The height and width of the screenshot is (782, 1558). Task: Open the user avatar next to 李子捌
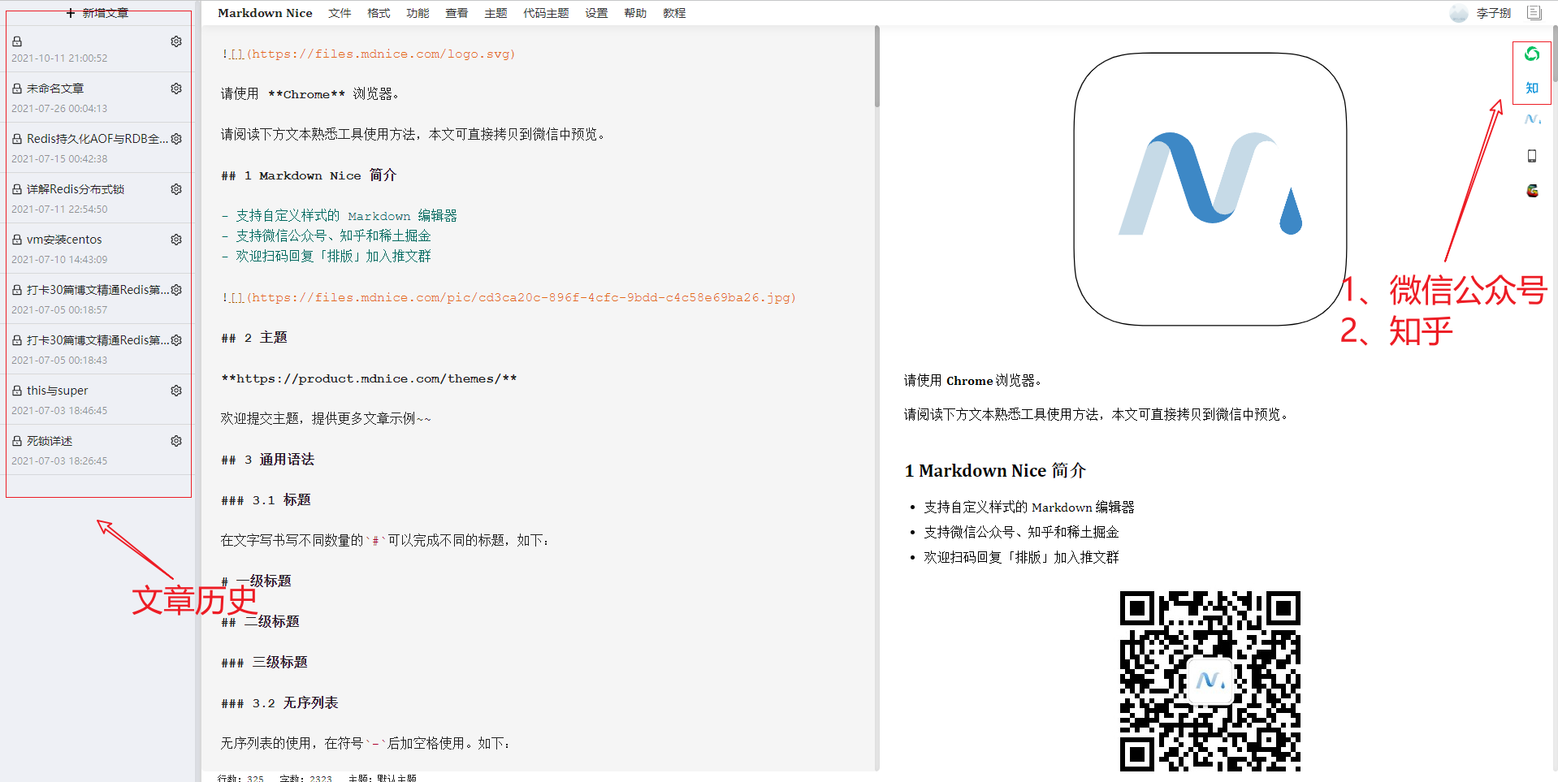[1459, 13]
